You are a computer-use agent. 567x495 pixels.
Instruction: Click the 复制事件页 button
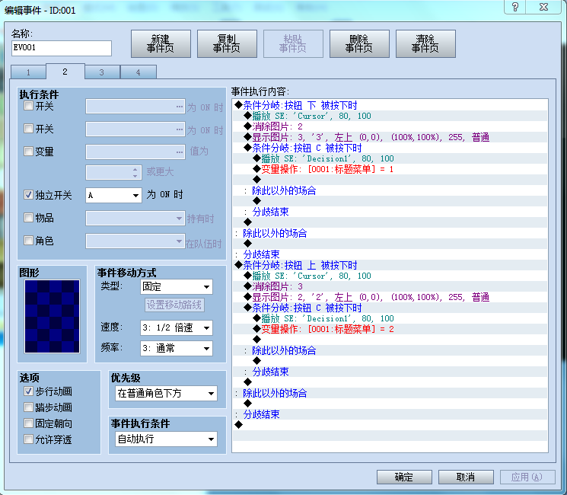(x=227, y=43)
